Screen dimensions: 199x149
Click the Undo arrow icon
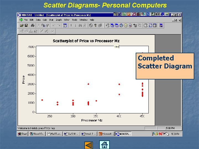click(x=54, y=25)
